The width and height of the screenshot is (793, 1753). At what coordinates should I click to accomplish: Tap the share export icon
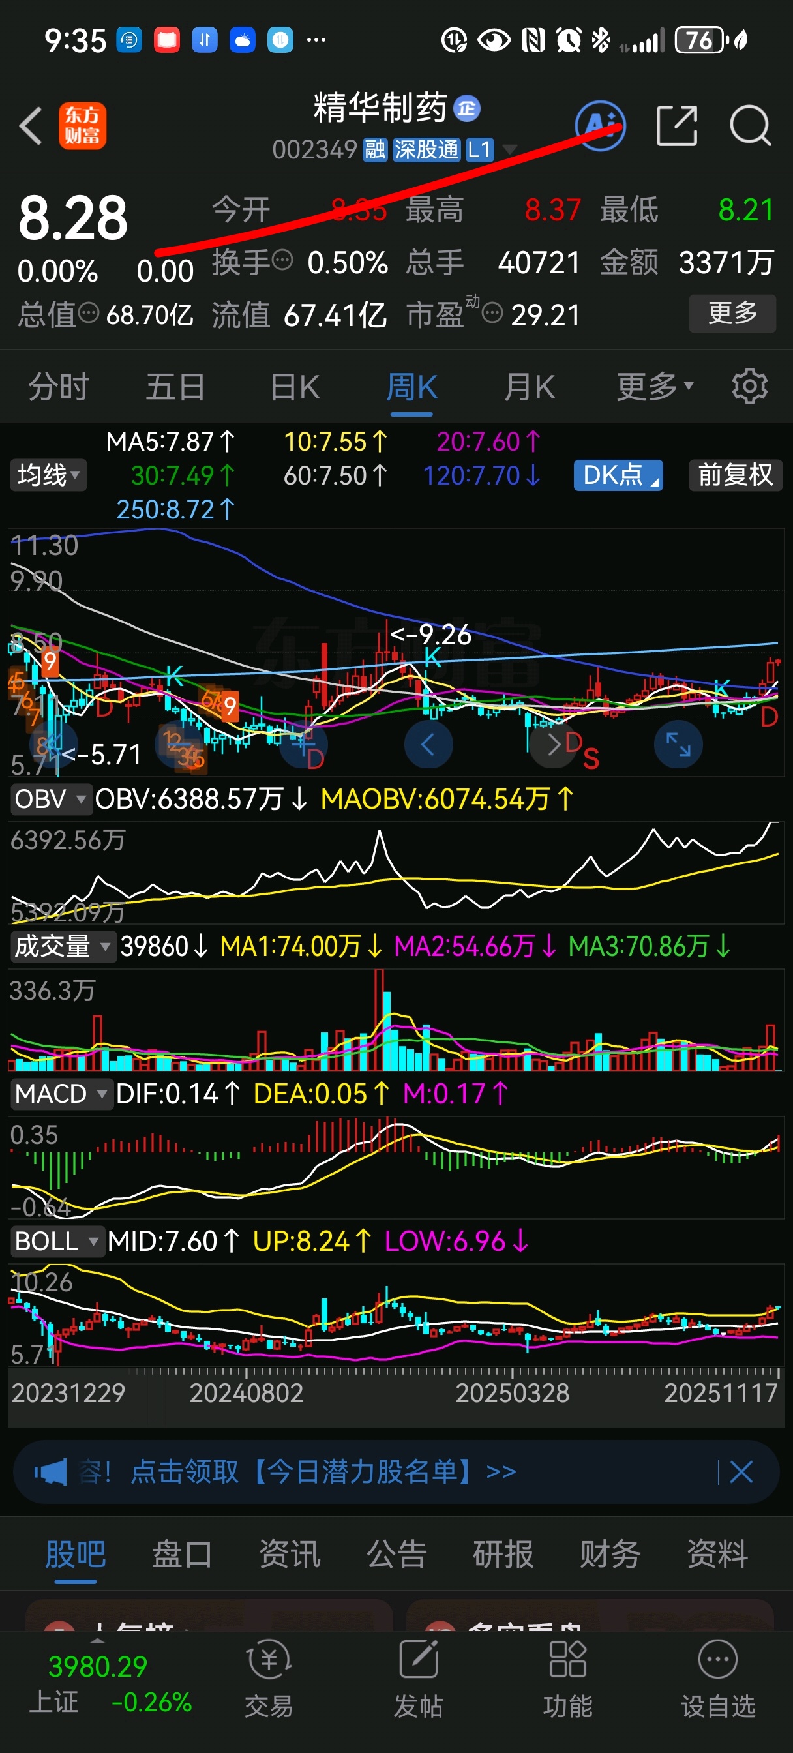point(677,126)
